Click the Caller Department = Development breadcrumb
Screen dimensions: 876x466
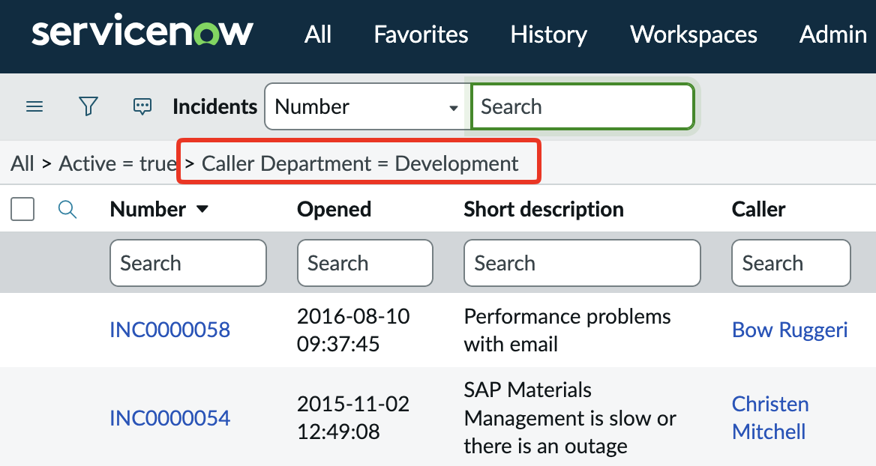[360, 163]
